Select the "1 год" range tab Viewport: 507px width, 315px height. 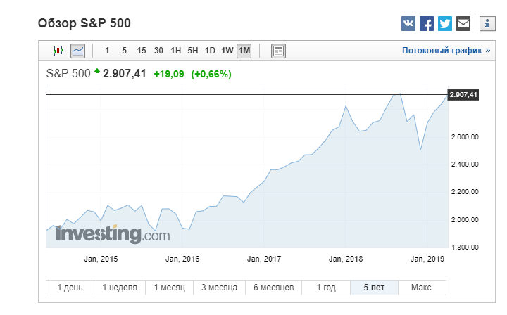tap(326, 288)
